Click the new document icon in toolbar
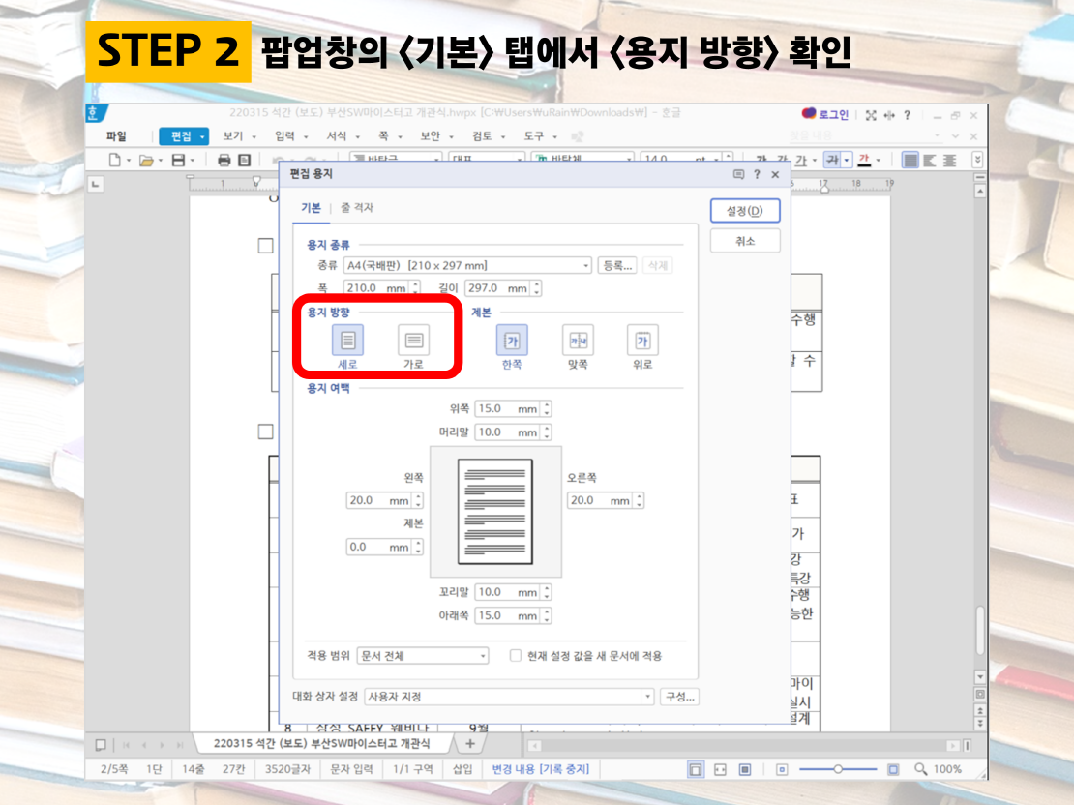Viewport: 1074px width, 805px height. click(x=114, y=161)
